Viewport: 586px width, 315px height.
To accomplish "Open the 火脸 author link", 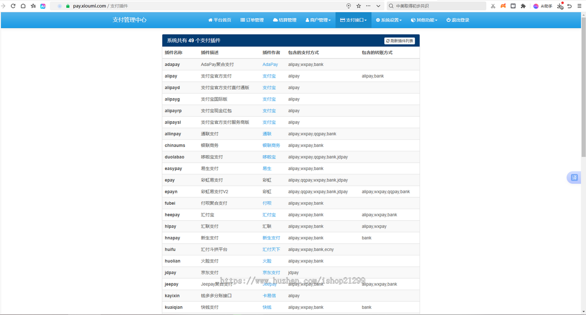I will 267,261.
